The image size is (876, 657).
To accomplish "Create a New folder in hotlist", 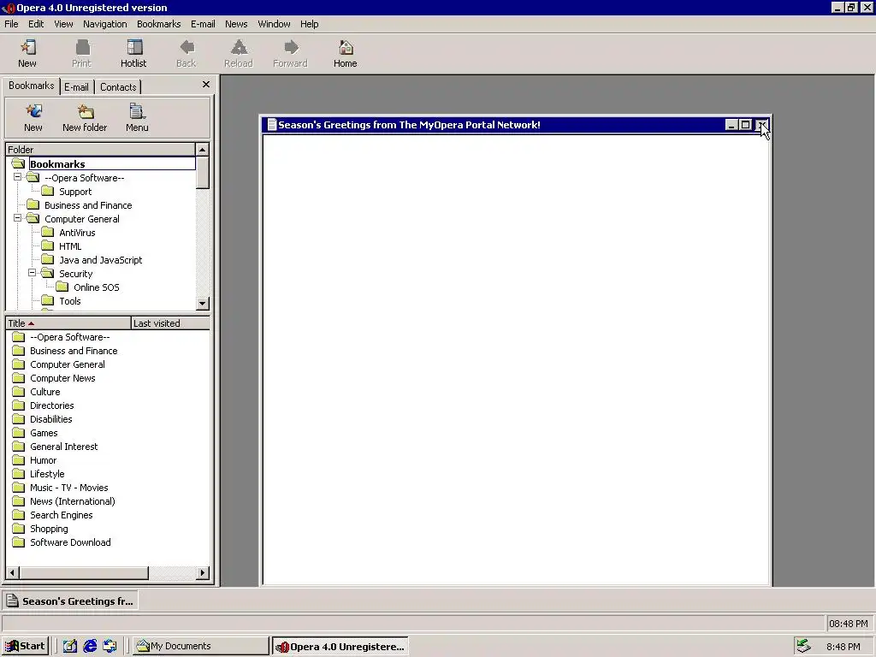I will click(85, 118).
